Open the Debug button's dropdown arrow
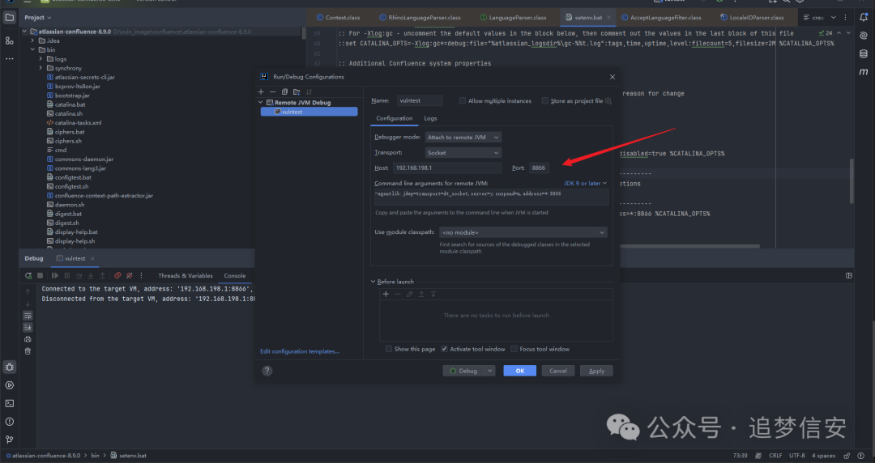The height and width of the screenshot is (463, 875). [490, 371]
